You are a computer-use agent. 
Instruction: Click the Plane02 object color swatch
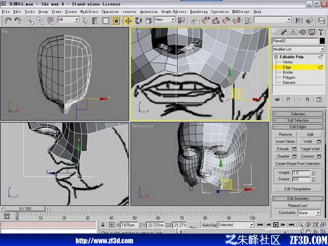pyautogui.click(x=322, y=41)
